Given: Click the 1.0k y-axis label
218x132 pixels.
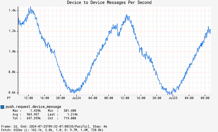Looking at the screenshot, I should coord(12,52).
